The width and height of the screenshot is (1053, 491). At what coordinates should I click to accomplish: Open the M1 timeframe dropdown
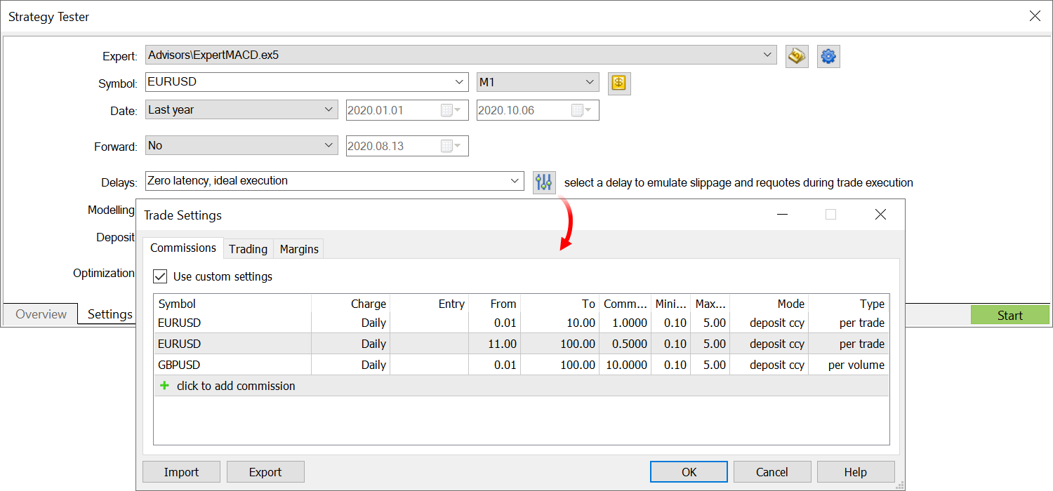pyautogui.click(x=590, y=82)
